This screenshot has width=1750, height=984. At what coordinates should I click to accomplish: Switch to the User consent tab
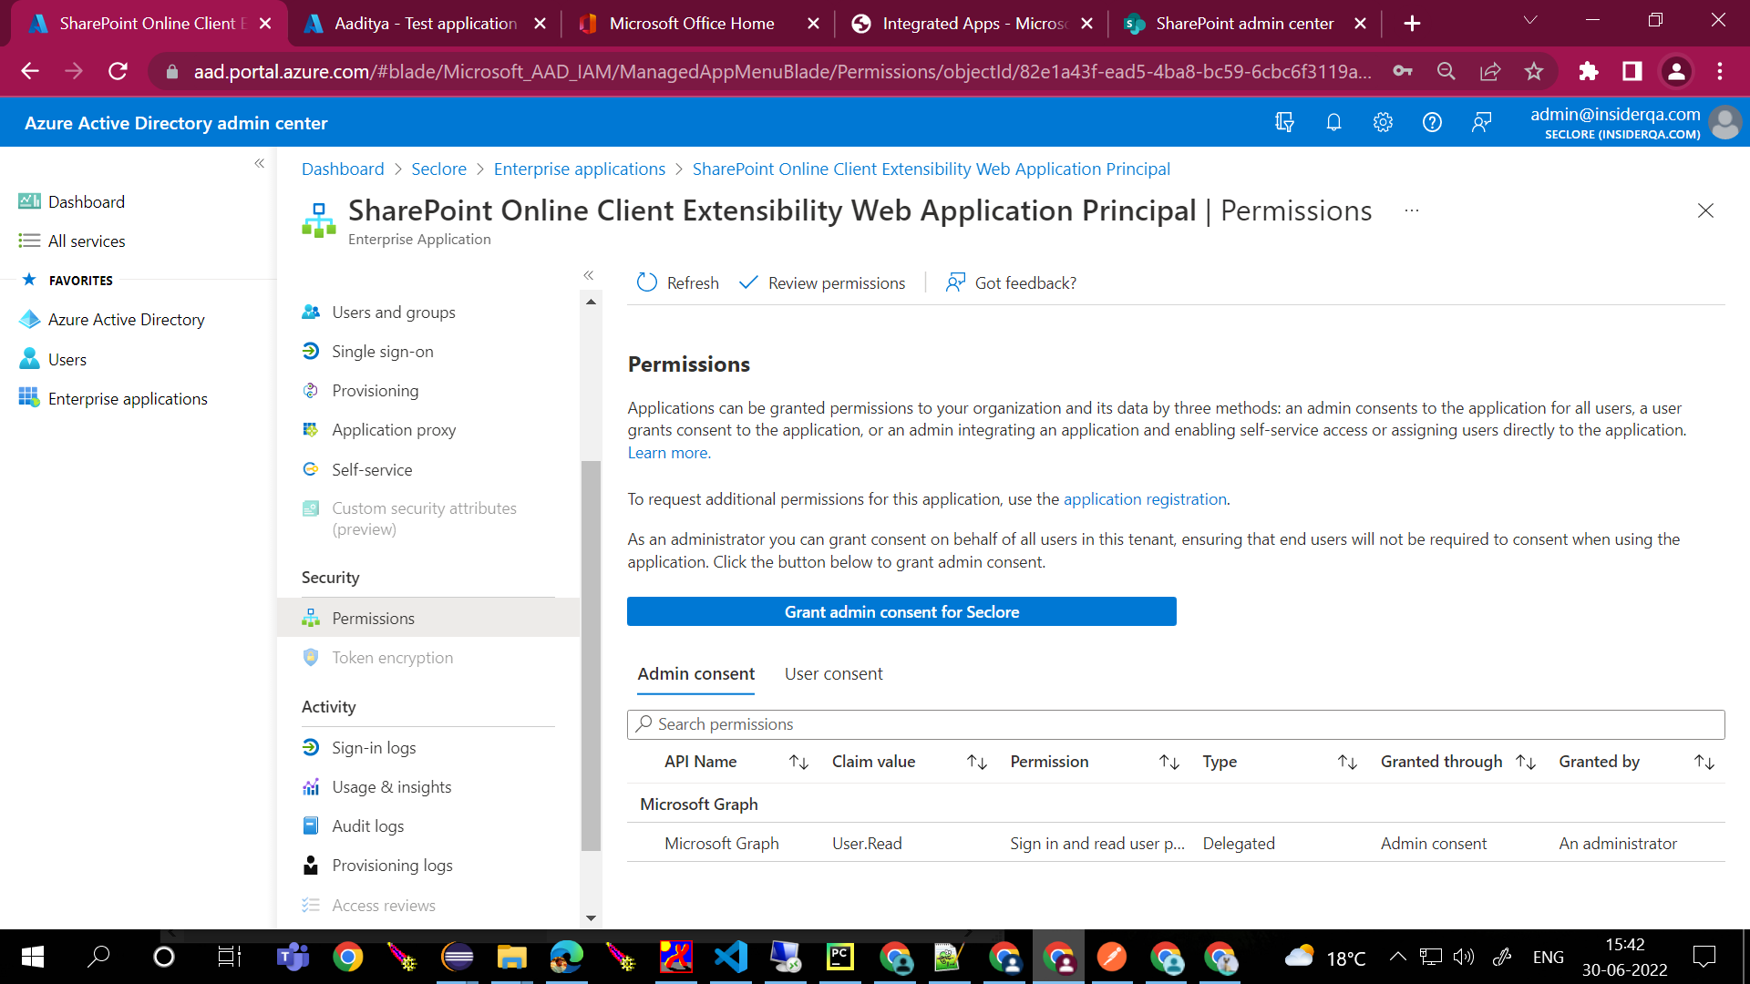pyautogui.click(x=832, y=673)
